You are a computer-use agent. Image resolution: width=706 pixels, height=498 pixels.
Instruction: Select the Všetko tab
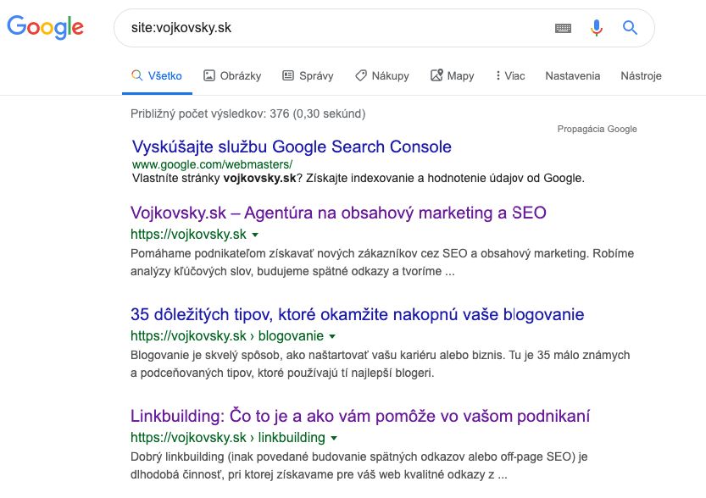pos(157,75)
